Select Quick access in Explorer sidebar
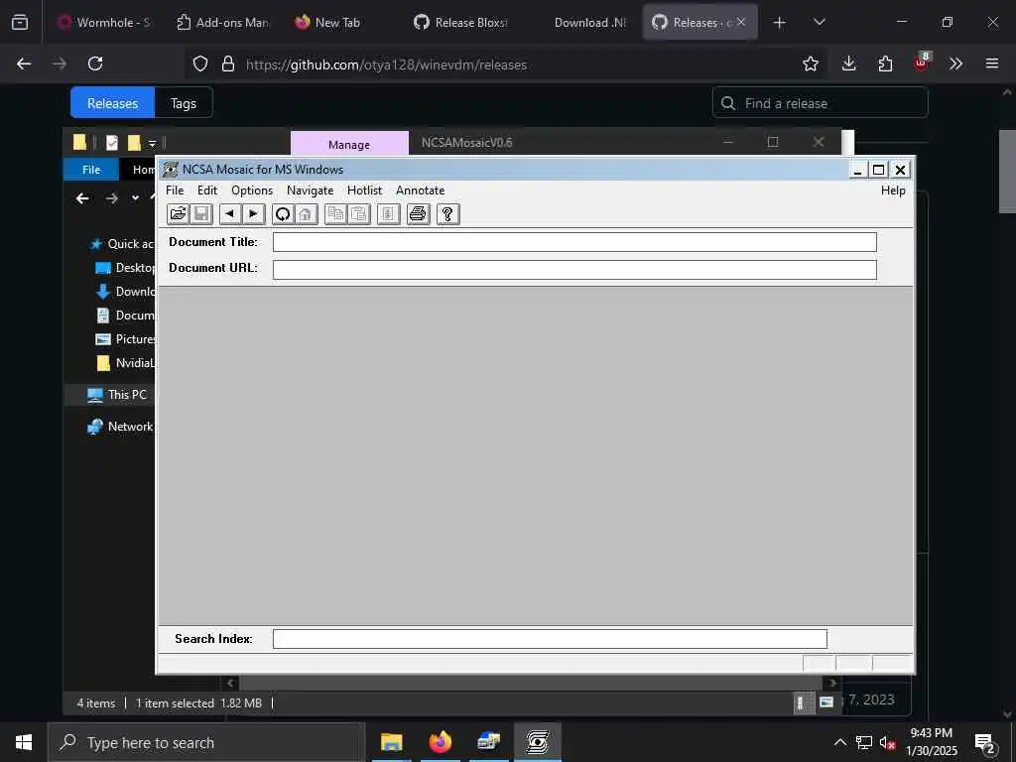The width and height of the screenshot is (1016, 762). coord(123,244)
